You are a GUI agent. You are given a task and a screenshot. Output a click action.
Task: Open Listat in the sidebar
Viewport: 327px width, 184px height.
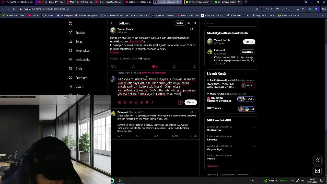(75, 87)
